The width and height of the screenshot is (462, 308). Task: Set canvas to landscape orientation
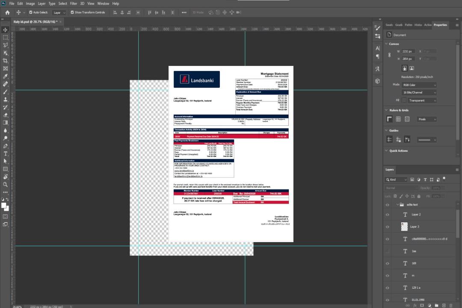click(x=412, y=68)
